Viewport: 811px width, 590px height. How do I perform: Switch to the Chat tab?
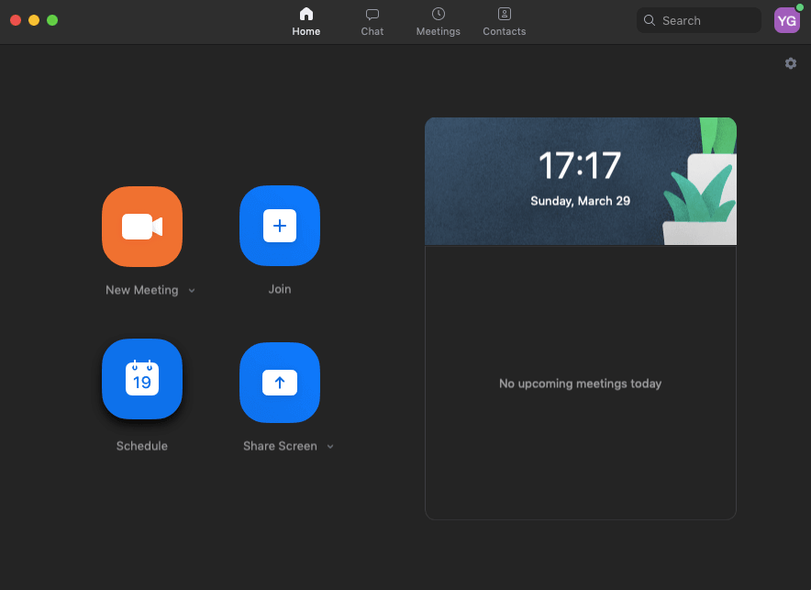point(372,22)
